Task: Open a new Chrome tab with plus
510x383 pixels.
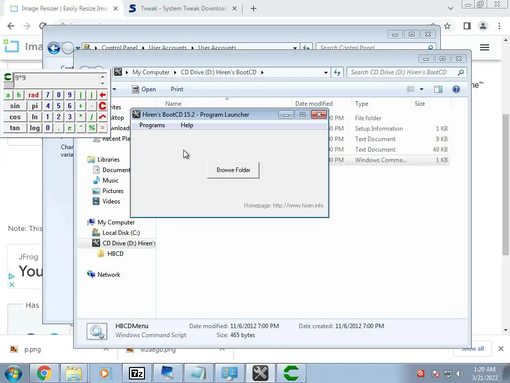Action: [x=254, y=8]
